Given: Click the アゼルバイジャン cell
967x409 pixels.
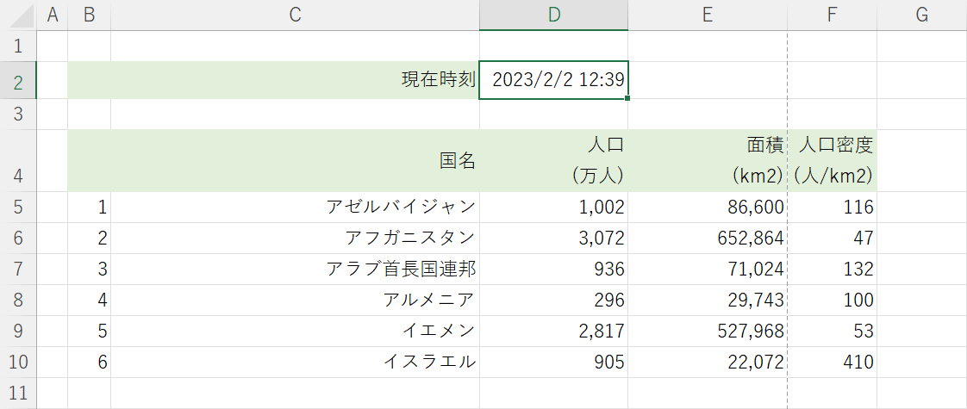Looking at the screenshot, I should [295, 207].
